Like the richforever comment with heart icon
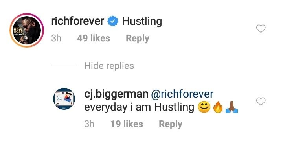This screenshot has height=144, width=283. click(x=261, y=29)
